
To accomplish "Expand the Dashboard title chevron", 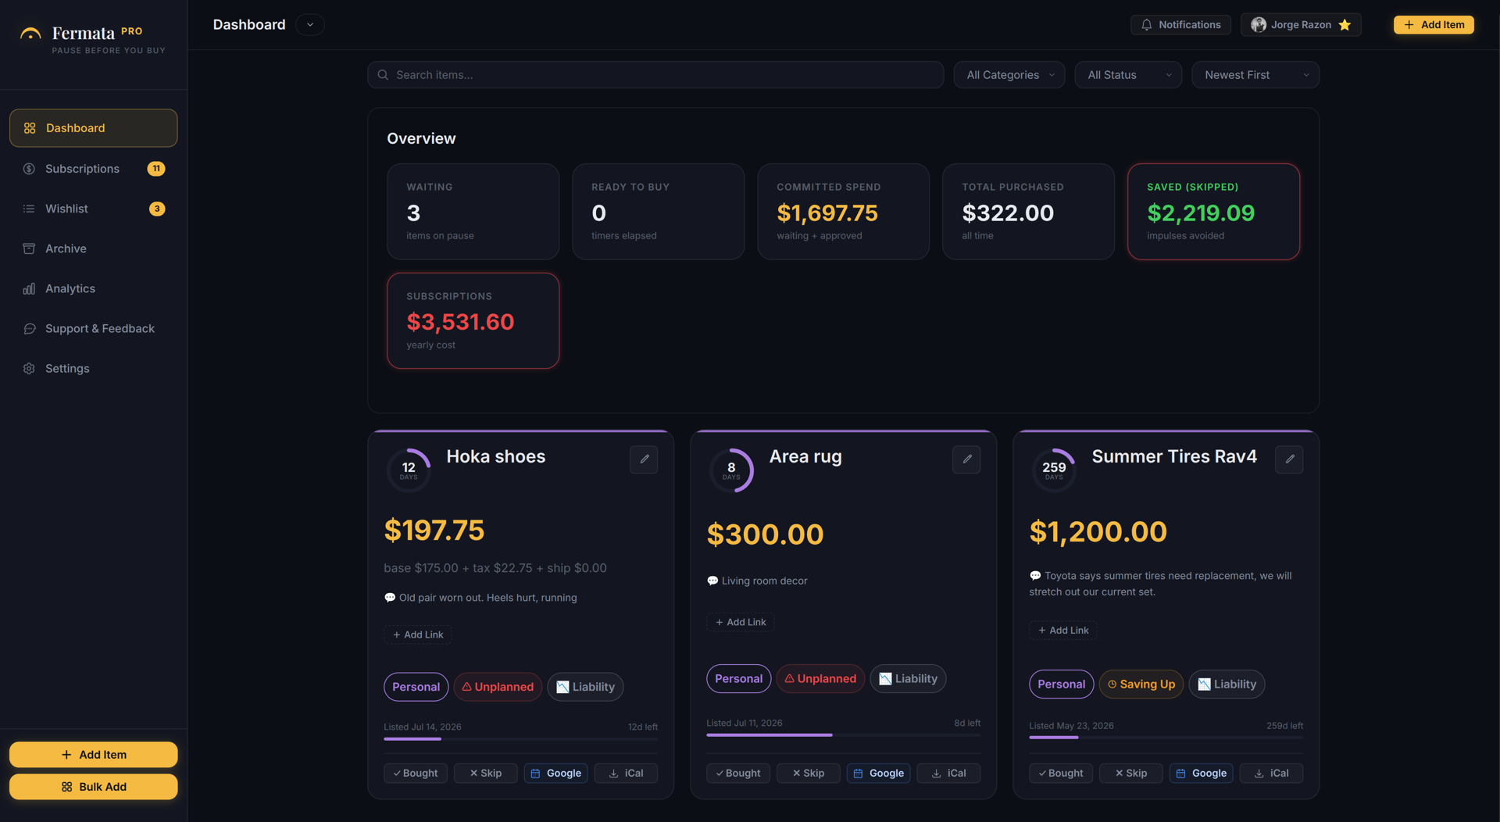I will 310,25.
